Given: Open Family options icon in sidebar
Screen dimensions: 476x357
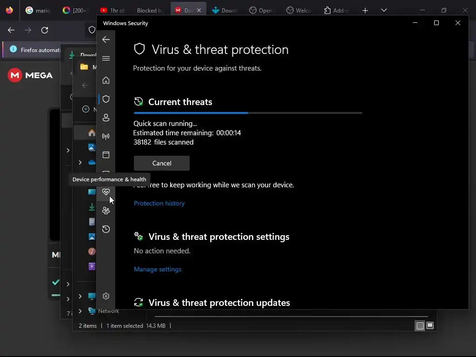Looking at the screenshot, I should 106,211.
